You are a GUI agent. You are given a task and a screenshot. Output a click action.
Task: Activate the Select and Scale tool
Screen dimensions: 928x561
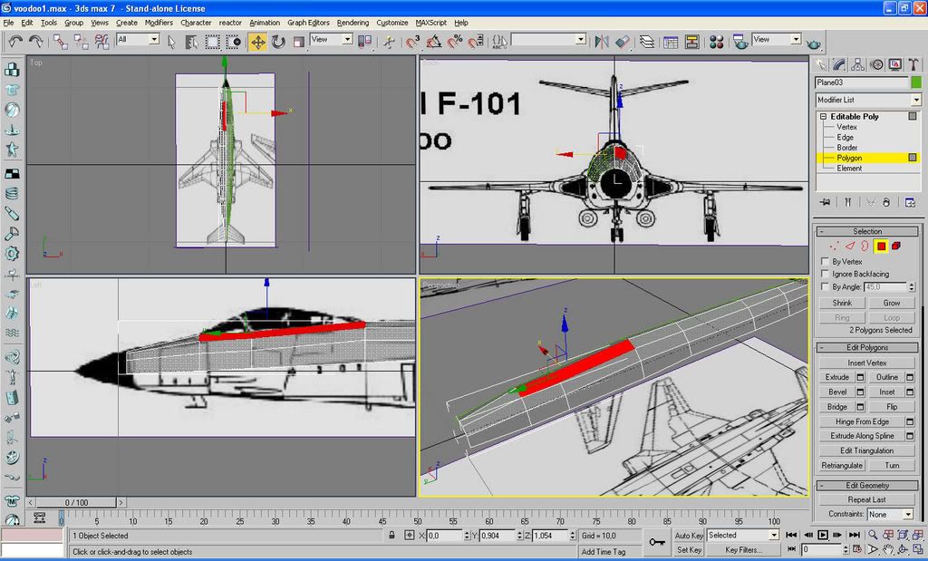tap(299, 42)
